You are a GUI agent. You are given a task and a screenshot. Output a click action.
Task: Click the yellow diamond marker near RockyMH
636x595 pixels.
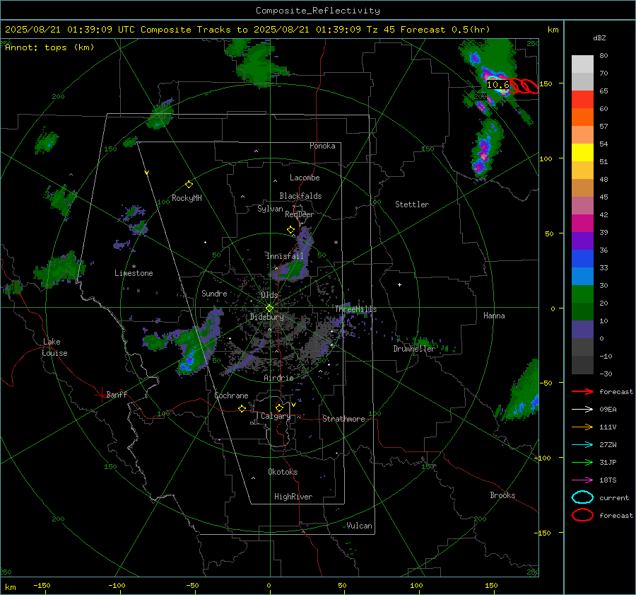pyautogui.click(x=189, y=185)
